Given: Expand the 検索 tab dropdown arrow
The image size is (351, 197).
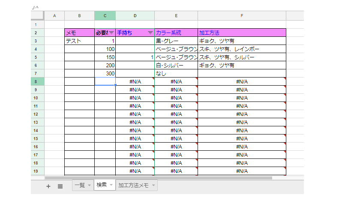Looking at the screenshot, I should (x=111, y=185).
